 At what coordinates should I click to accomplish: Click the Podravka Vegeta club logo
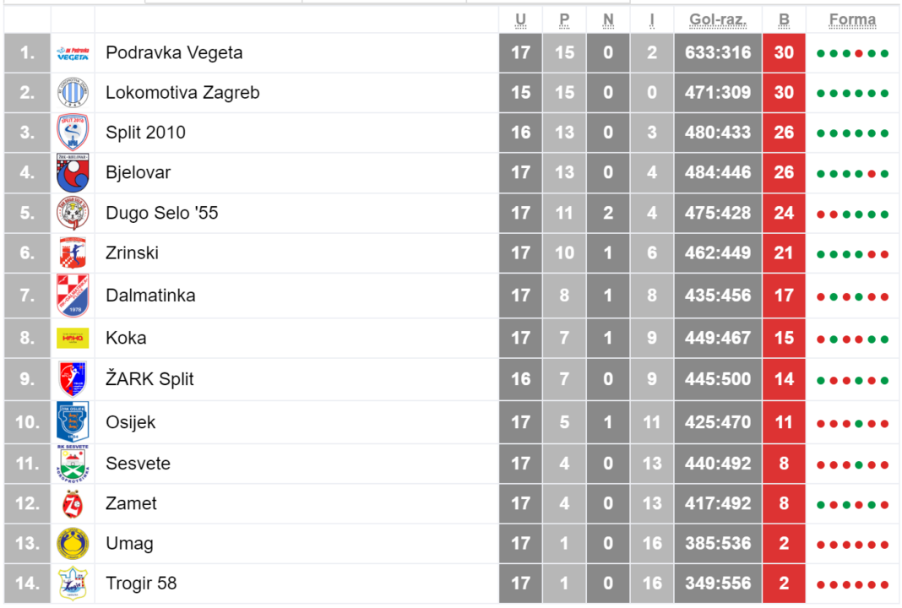[x=73, y=53]
